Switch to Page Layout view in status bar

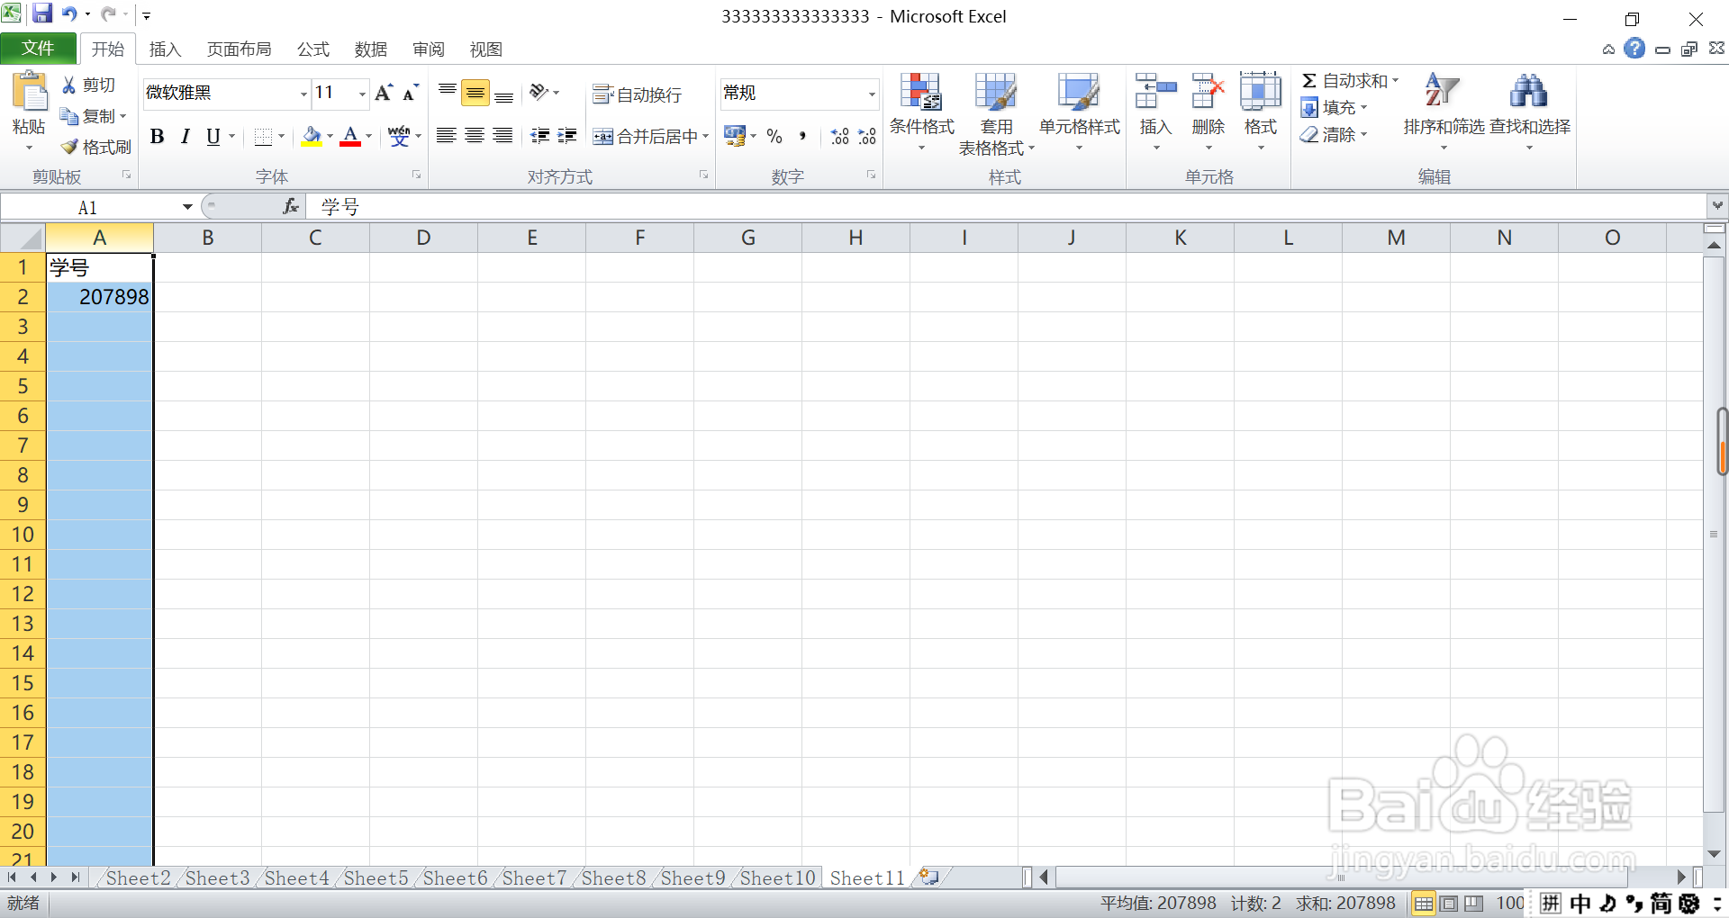(x=1449, y=904)
